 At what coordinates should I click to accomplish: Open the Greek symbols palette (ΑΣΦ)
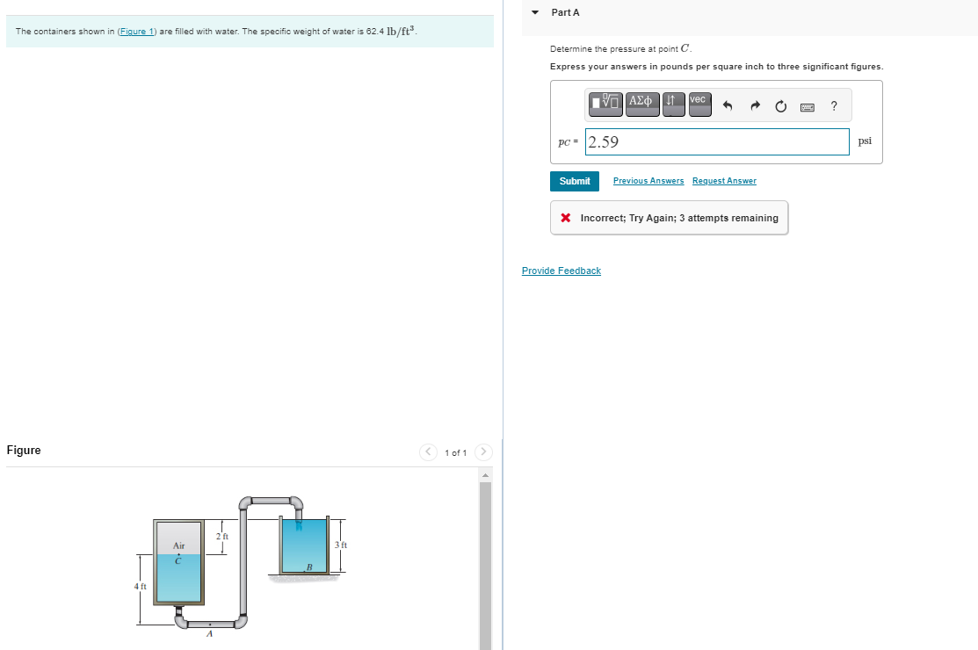[x=642, y=104]
